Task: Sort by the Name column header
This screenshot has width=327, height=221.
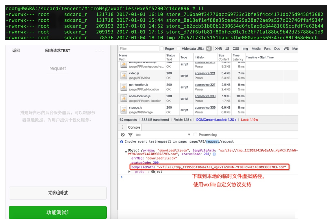Action: click(142, 57)
